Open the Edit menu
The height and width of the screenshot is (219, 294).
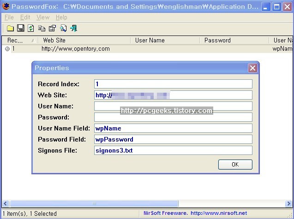click(x=25, y=18)
